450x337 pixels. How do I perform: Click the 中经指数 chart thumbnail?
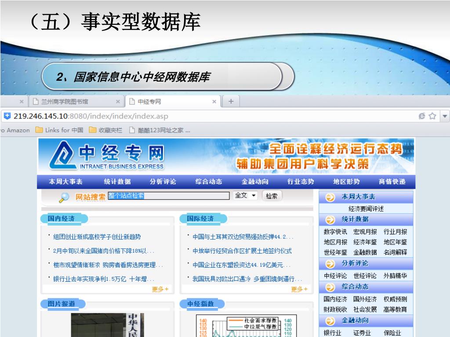coord(246,326)
